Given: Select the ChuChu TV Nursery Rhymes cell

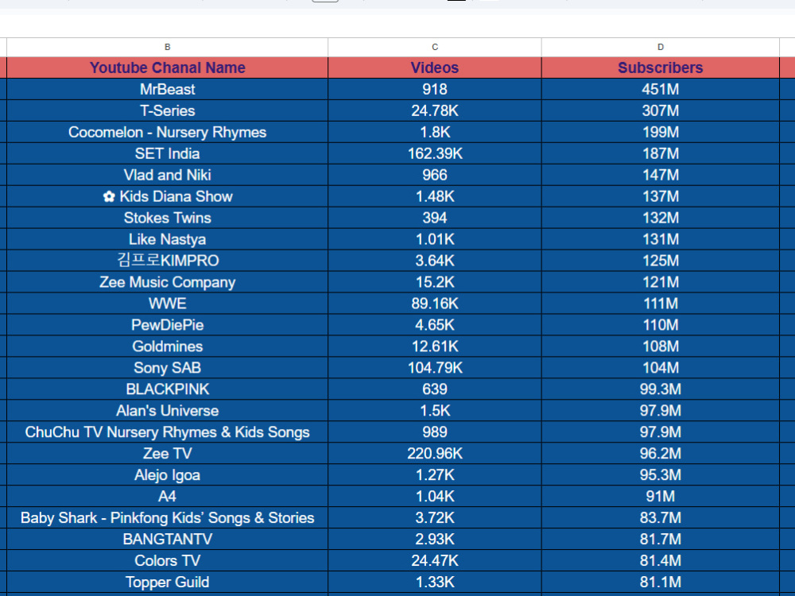Looking at the screenshot, I should tap(167, 432).
